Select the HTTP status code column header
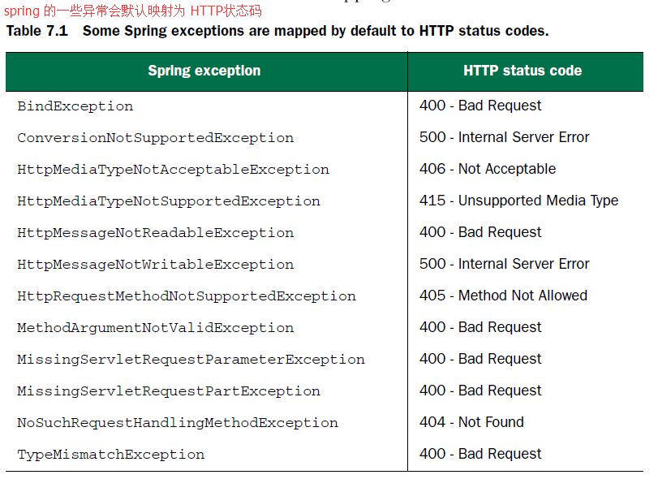Viewport: 658px width, 479px height. point(523,71)
